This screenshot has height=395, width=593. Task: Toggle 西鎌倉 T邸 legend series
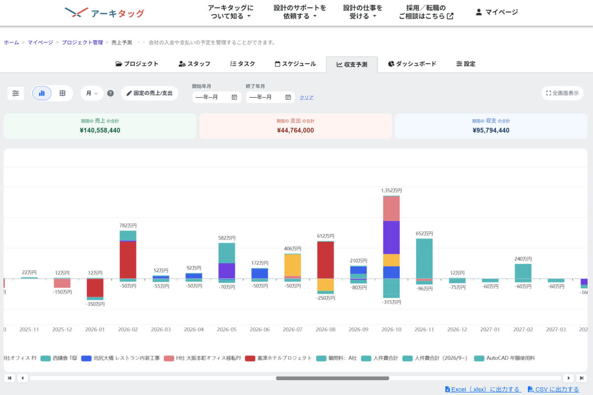pyautogui.click(x=59, y=358)
